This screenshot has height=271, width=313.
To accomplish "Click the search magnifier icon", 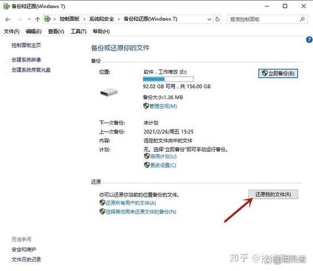I will pyautogui.click(x=302, y=19).
